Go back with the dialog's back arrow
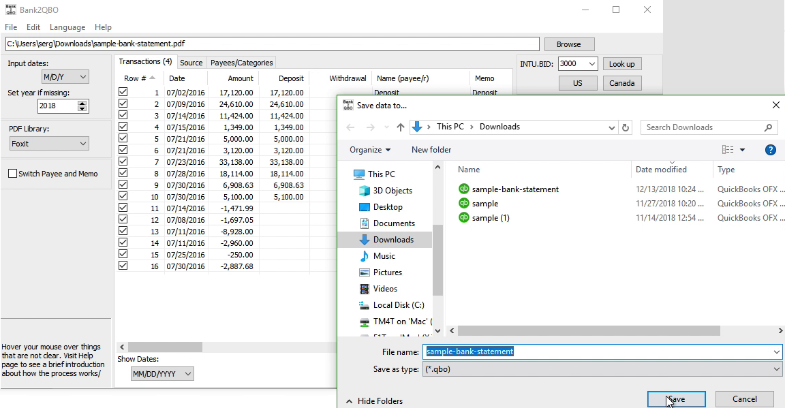This screenshot has height=408, width=785. pyautogui.click(x=350, y=127)
